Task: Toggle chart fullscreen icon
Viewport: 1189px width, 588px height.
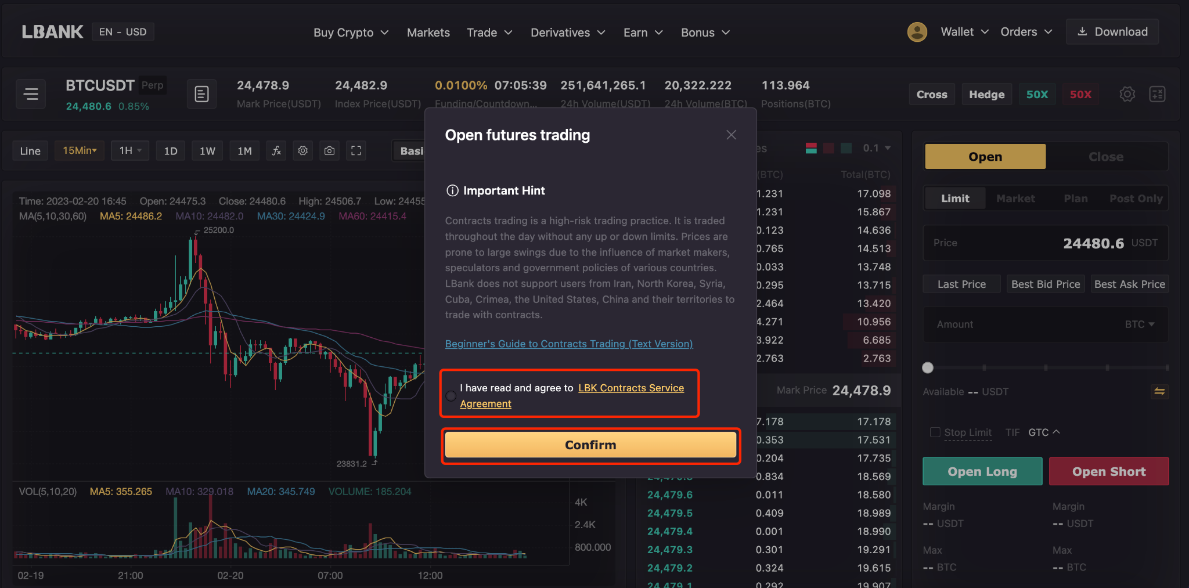Action: [356, 151]
